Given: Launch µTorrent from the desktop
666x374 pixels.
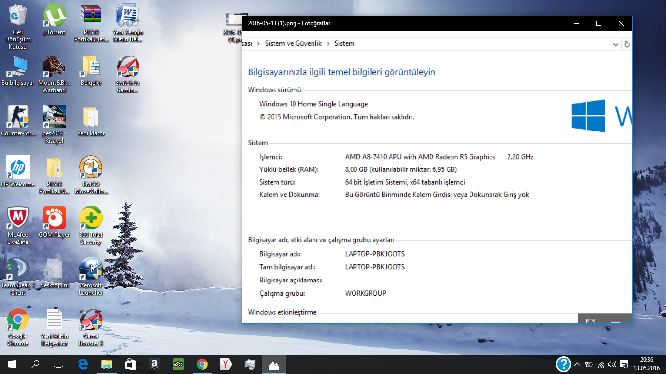Looking at the screenshot, I should pos(54,16).
